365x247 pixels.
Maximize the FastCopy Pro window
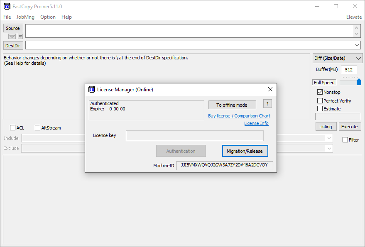pos(336,6)
